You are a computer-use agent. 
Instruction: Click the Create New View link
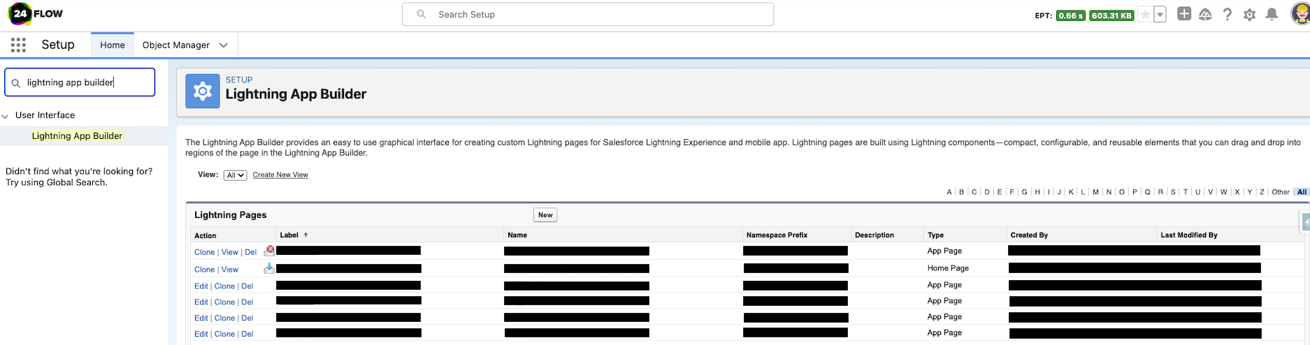click(x=280, y=175)
